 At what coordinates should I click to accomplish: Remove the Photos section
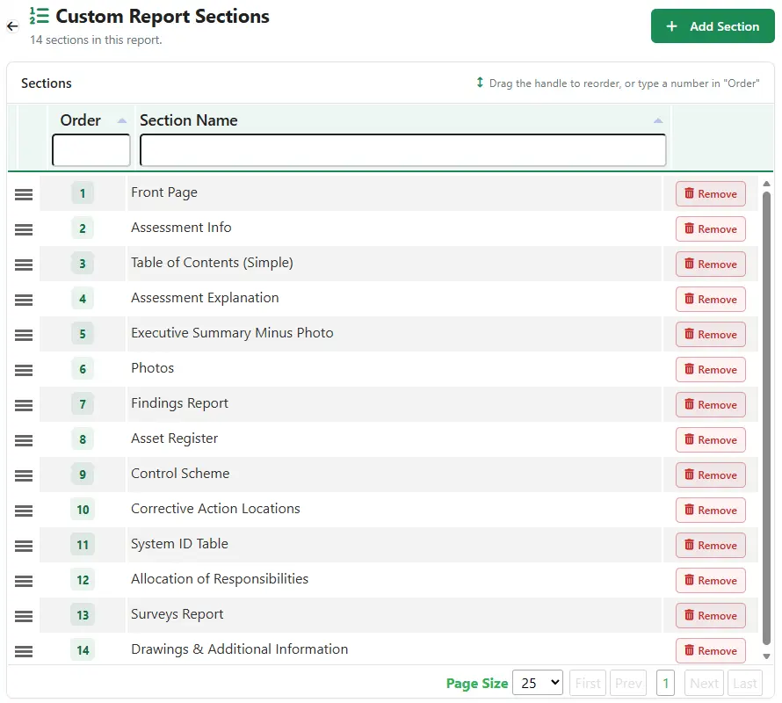click(710, 370)
